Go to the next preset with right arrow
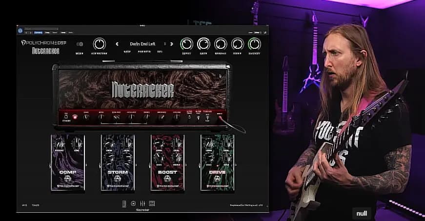 click(172, 44)
